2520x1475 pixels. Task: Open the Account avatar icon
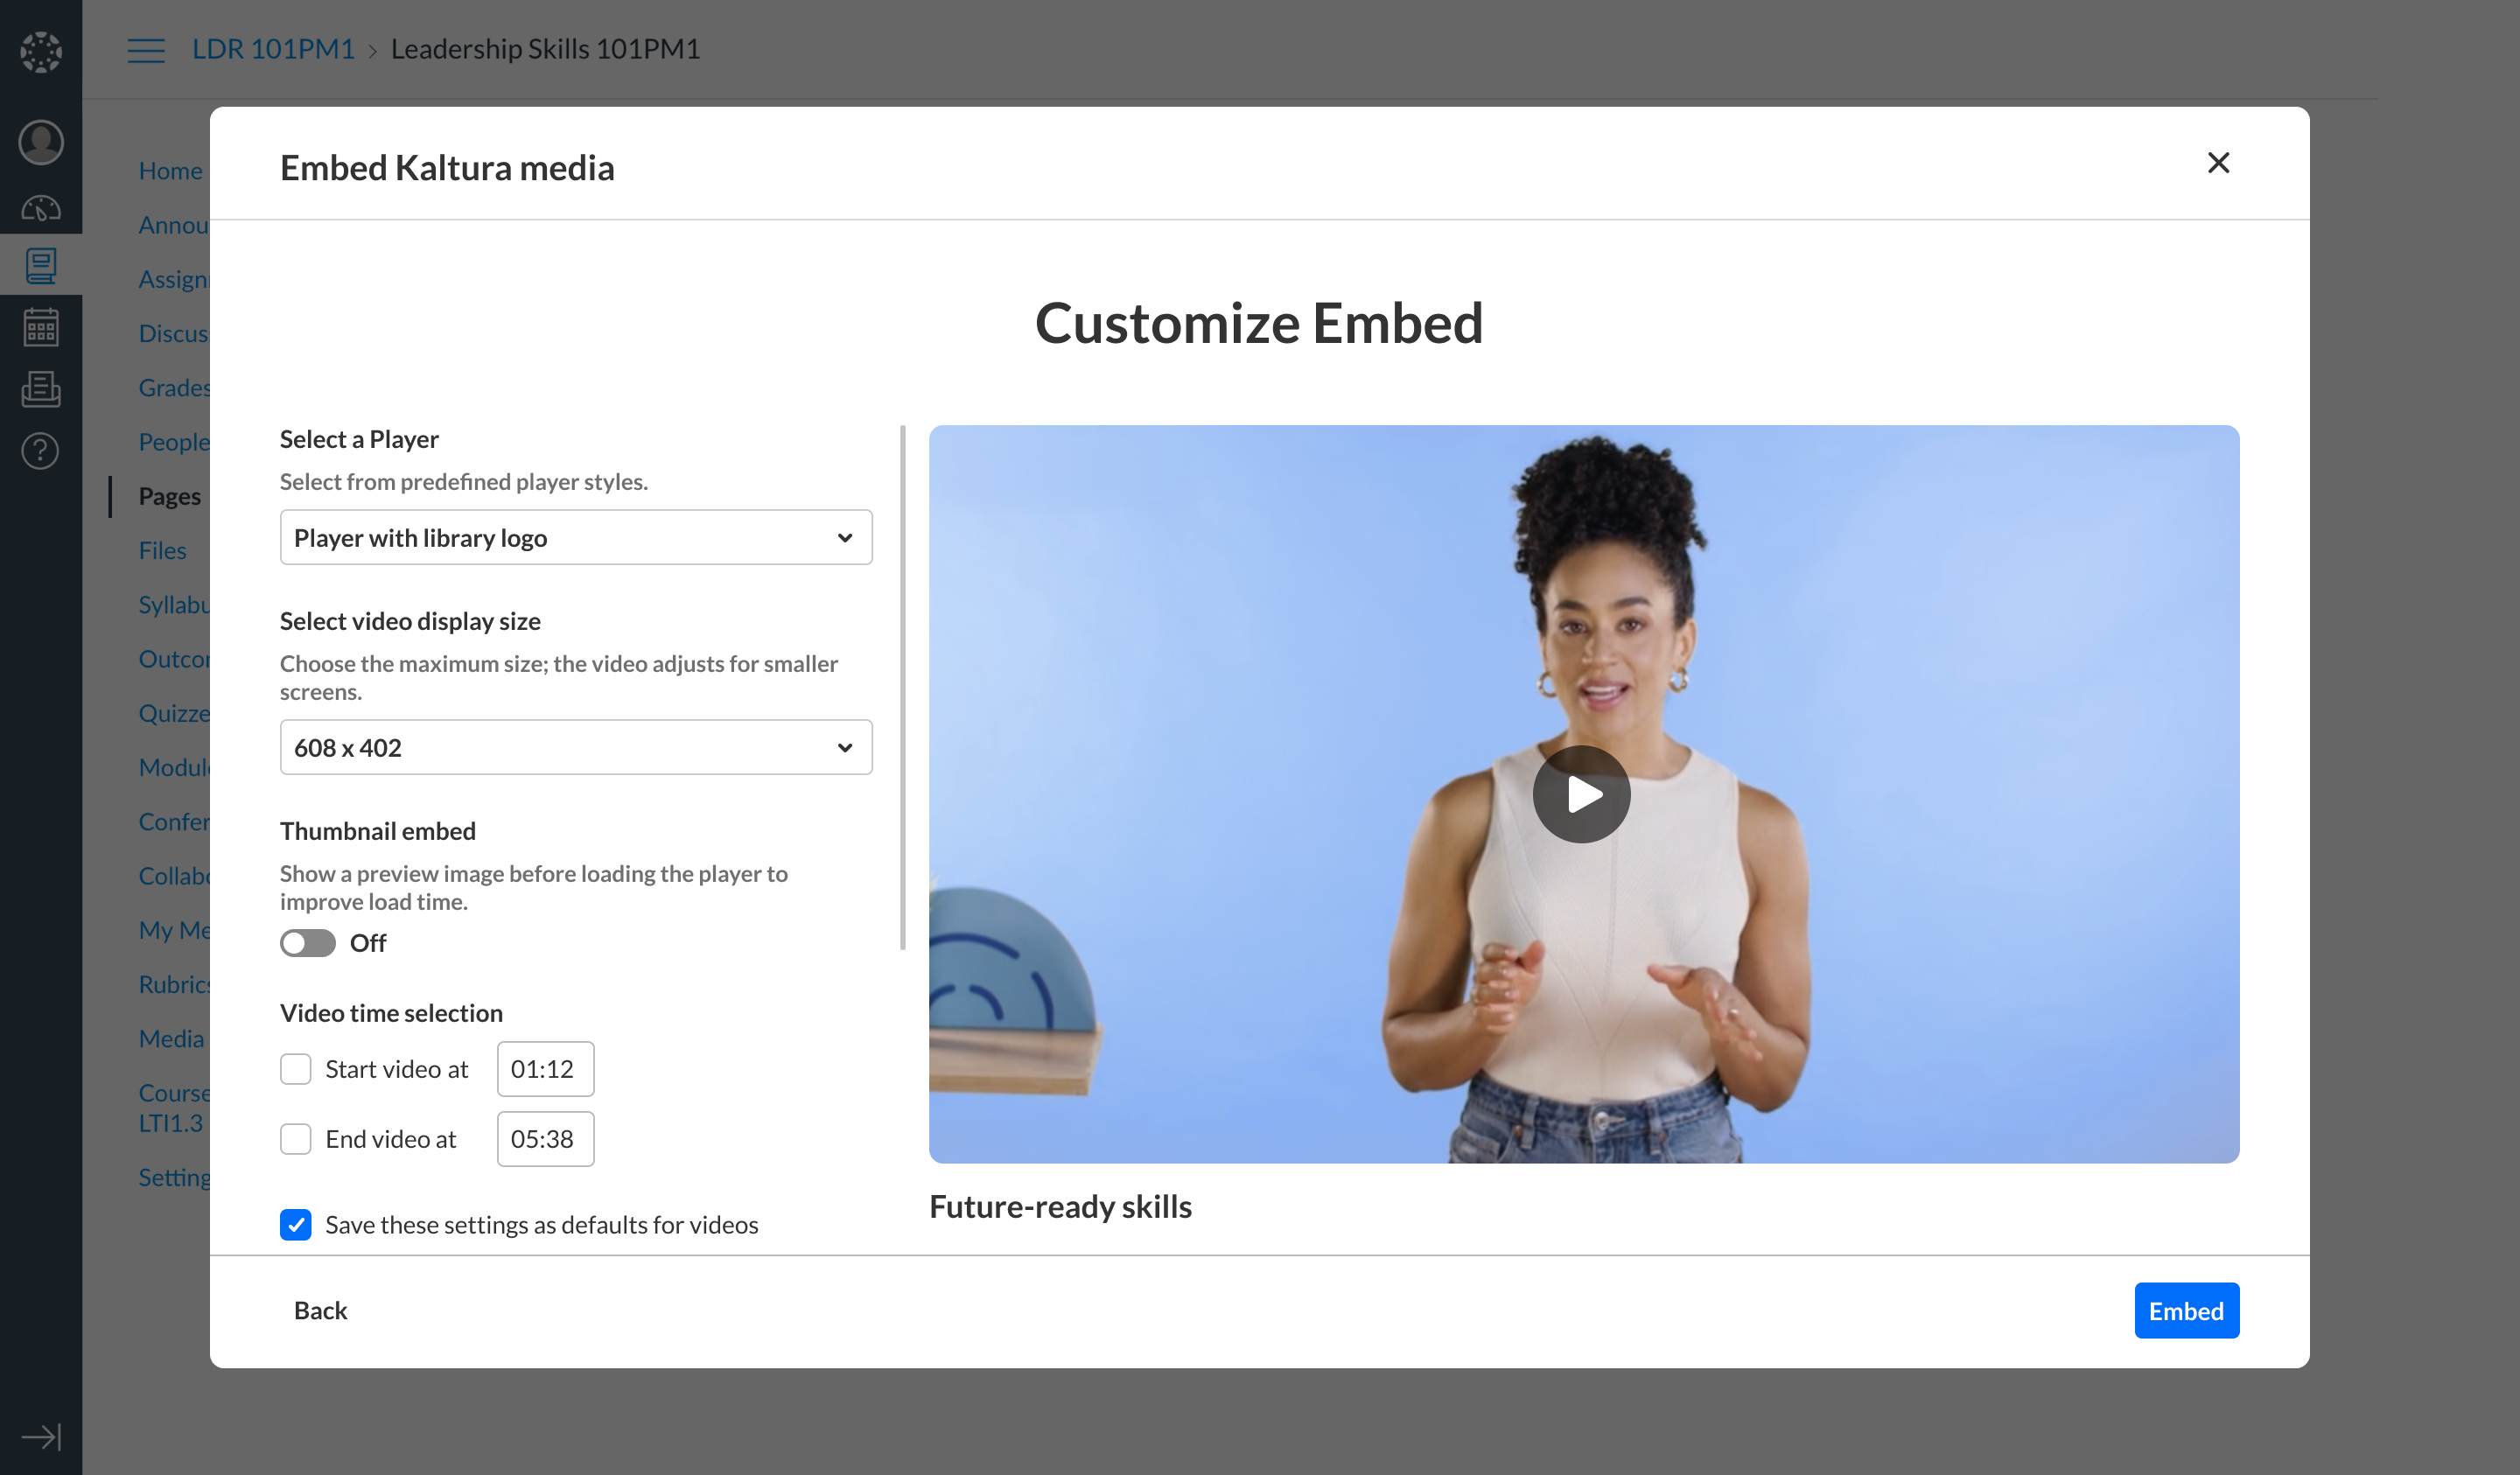[41, 142]
